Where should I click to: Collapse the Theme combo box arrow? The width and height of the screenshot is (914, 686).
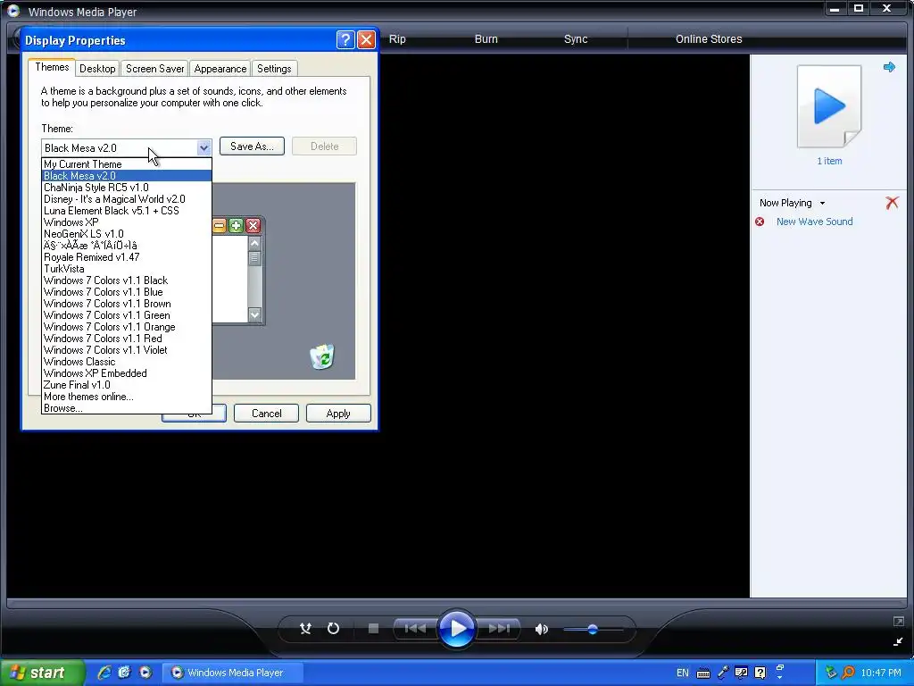[x=204, y=147]
